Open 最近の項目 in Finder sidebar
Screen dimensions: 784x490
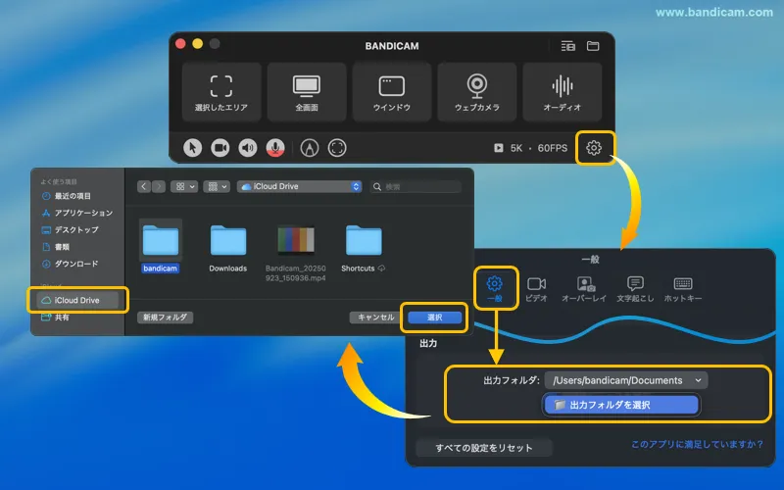(72, 196)
